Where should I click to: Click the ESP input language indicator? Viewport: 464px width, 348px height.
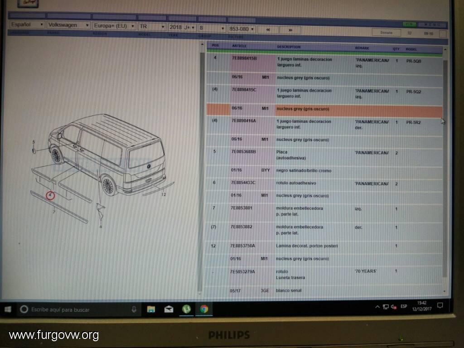pyautogui.click(x=404, y=307)
